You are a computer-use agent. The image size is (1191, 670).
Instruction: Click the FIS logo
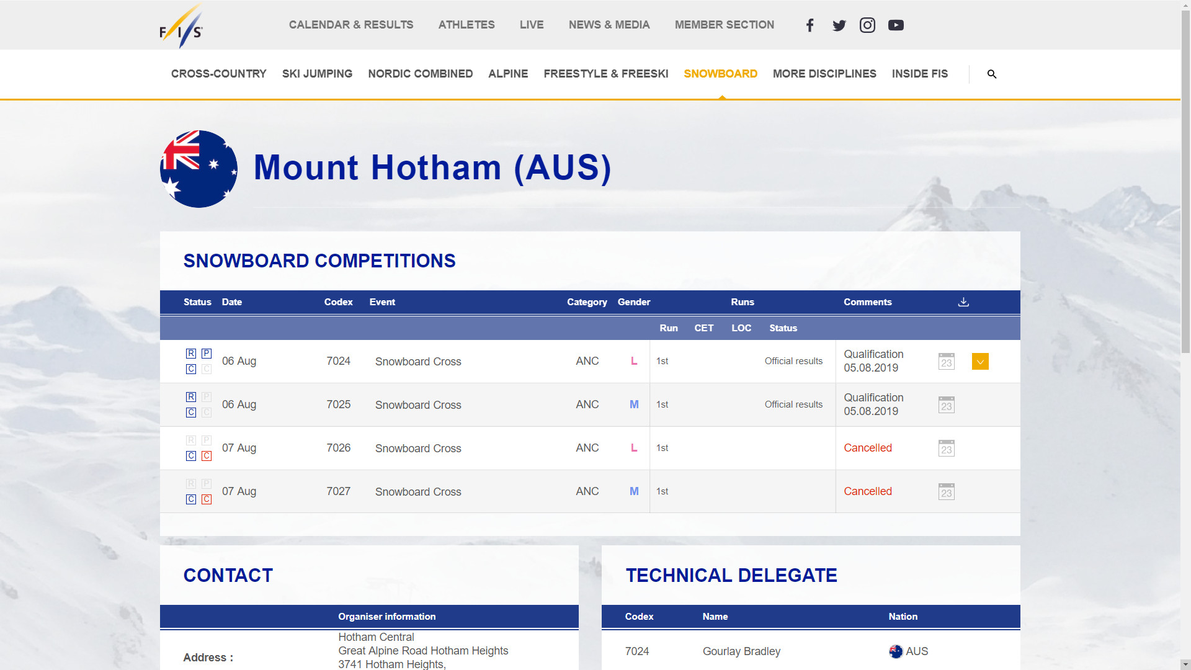pyautogui.click(x=181, y=26)
